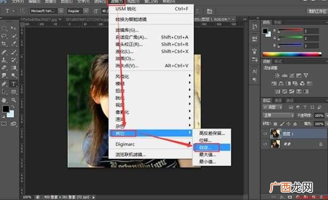Image resolution: width=328 pixels, height=200 pixels.
Task: Select the Clone Stamp tool
Action: (x=4, y=60)
